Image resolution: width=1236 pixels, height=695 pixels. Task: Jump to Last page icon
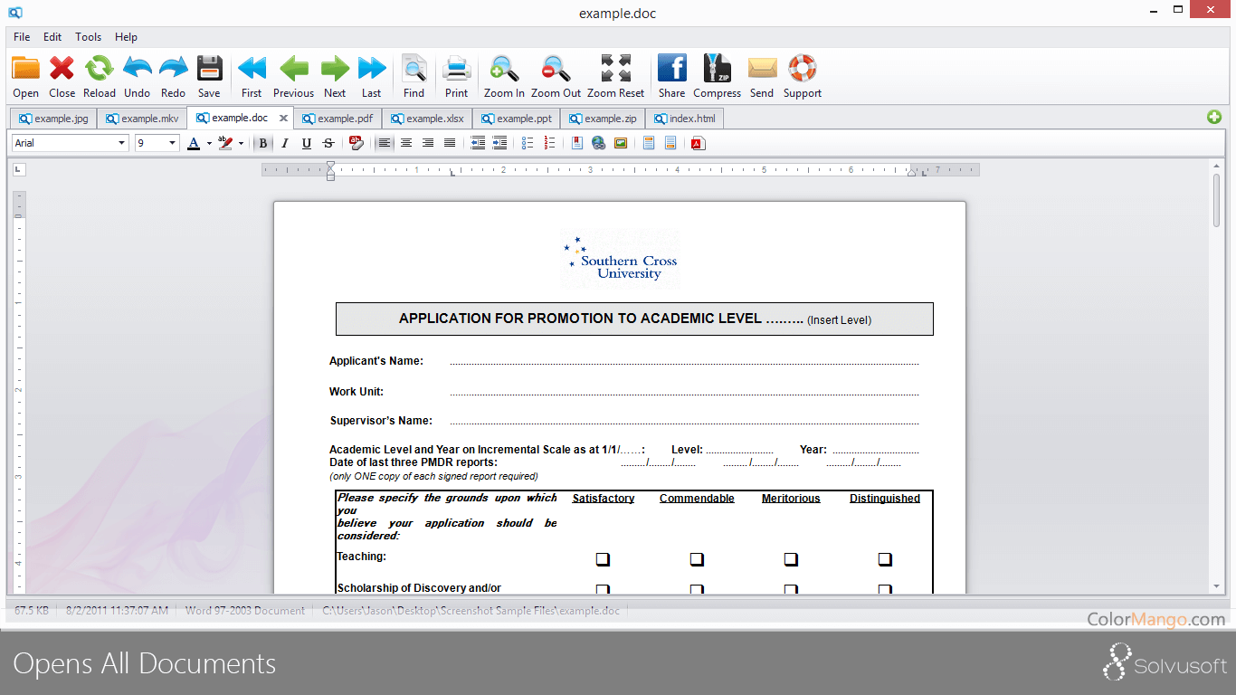point(371,70)
